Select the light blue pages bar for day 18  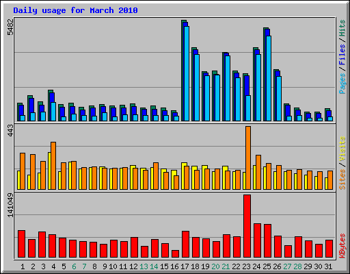197,88
